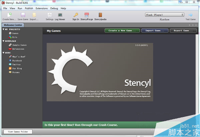The height and width of the screenshot is (137, 200).
Task: Click the View Games Folder button
Action: click(x=18, y=132)
